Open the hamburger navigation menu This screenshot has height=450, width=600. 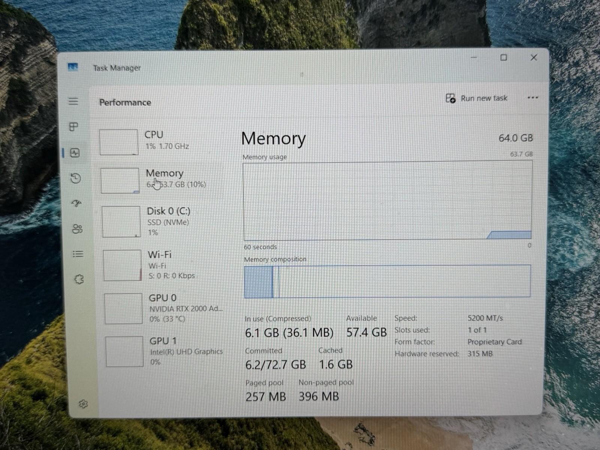pos(73,101)
